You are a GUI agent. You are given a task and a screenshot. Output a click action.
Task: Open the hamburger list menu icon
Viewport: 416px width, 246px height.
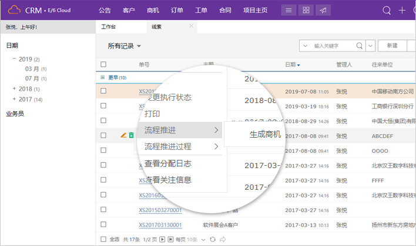point(287,10)
